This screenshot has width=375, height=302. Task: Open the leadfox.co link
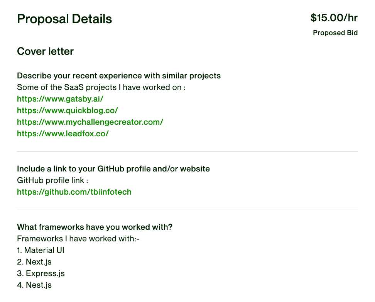62,134
